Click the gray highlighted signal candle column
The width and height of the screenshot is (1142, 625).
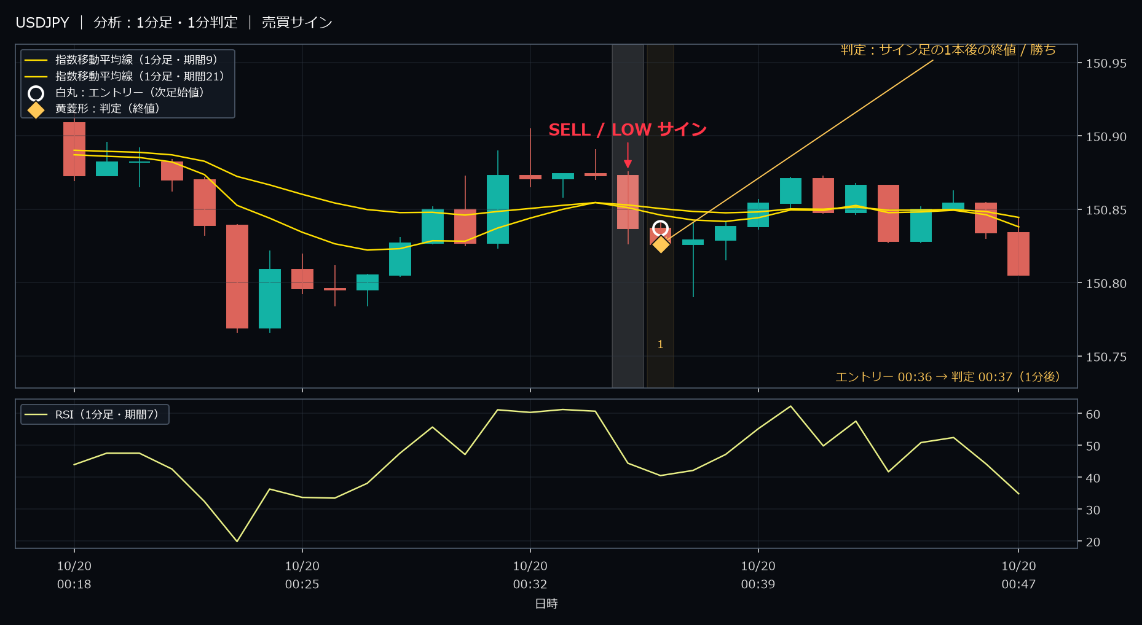coord(628,215)
